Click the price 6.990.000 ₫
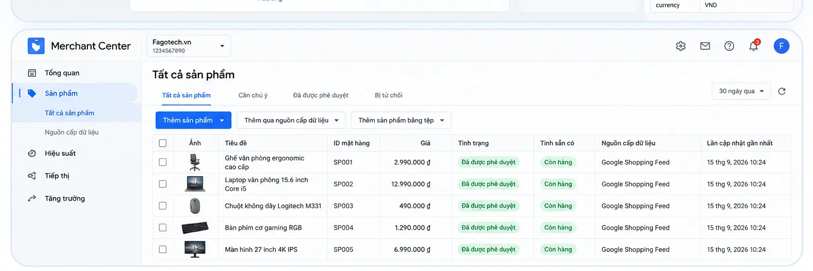 click(412, 249)
